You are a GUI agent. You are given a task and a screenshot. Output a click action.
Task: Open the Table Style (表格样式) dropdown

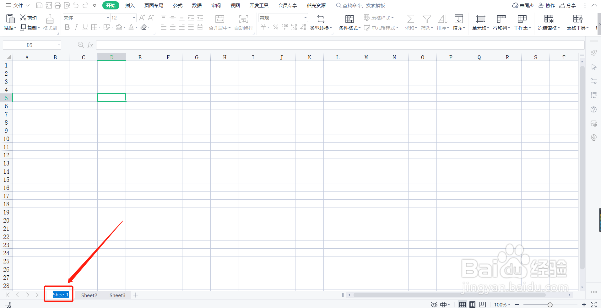[x=379, y=18]
